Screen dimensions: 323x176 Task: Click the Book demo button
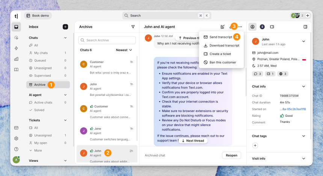pos(38,15)
